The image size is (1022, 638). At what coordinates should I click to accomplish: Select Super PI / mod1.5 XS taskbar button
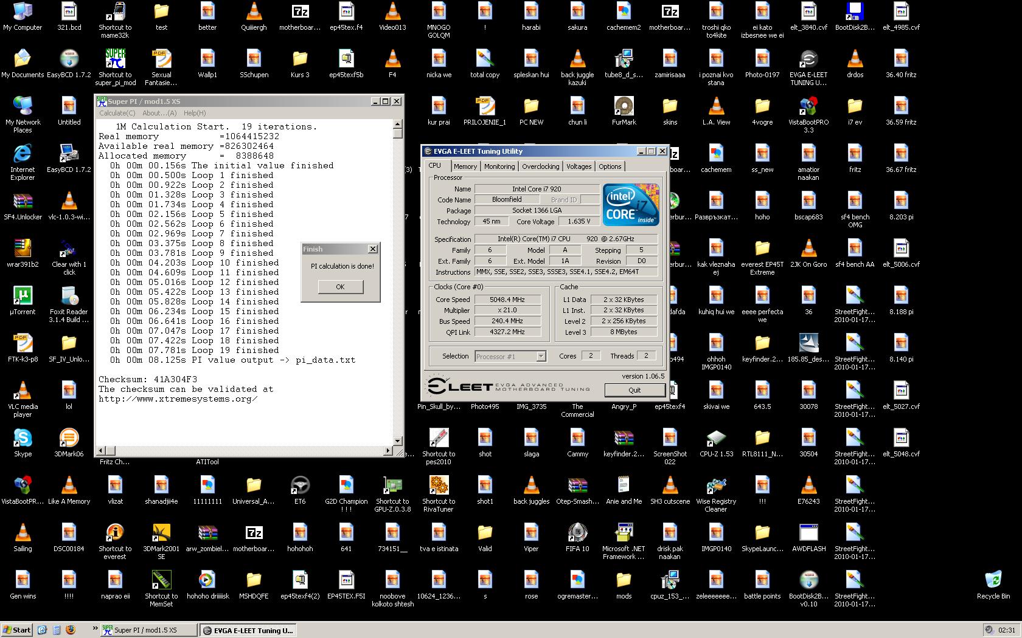point(148,630)
